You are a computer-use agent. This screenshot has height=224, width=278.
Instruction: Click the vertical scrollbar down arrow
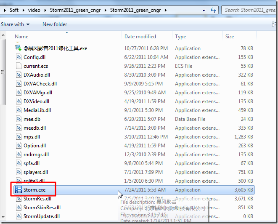click(x=3, y=217)
